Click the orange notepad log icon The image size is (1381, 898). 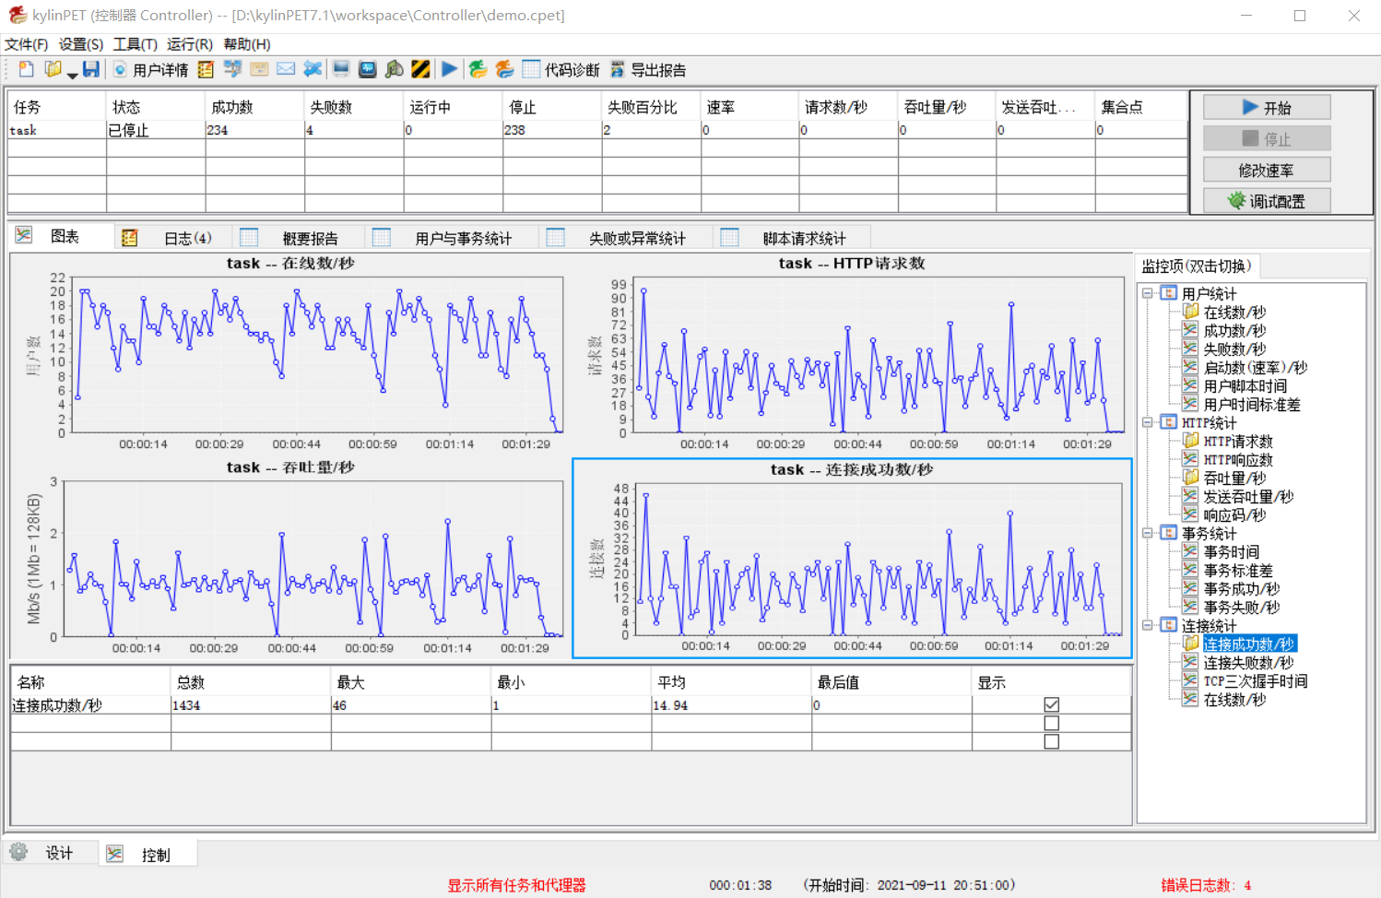206,69
